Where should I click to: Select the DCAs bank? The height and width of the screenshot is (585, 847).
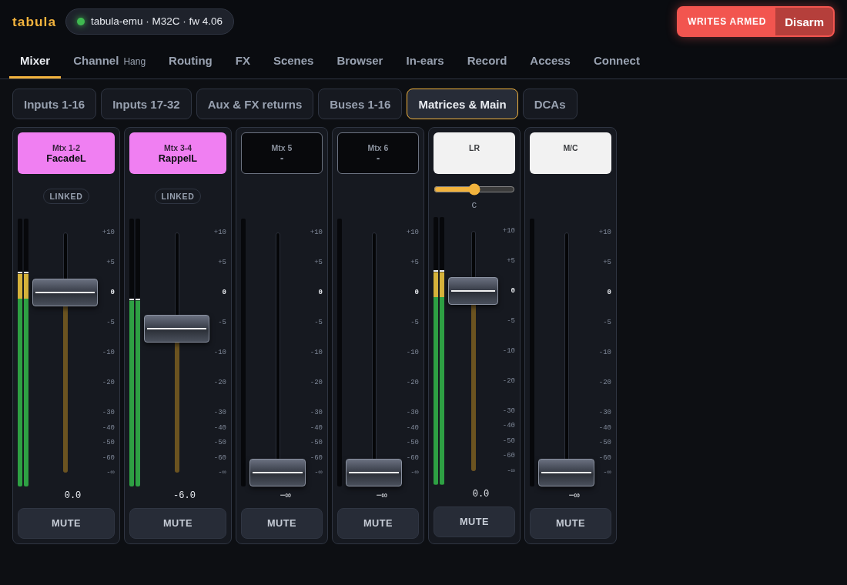(x=550, y=104)
